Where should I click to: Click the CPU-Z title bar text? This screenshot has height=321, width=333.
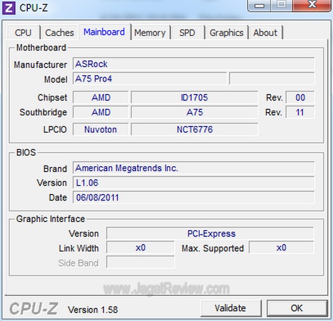(33, 8)
